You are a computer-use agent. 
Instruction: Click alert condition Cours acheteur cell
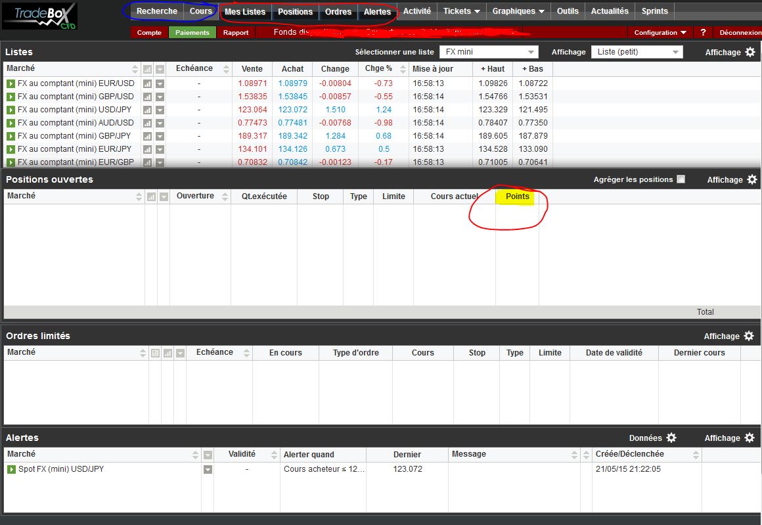323,469
